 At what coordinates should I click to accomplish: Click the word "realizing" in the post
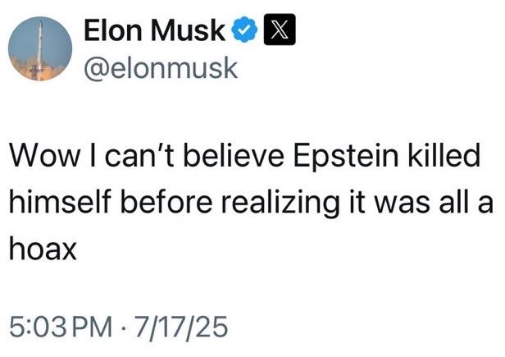(x=280, y=204)
